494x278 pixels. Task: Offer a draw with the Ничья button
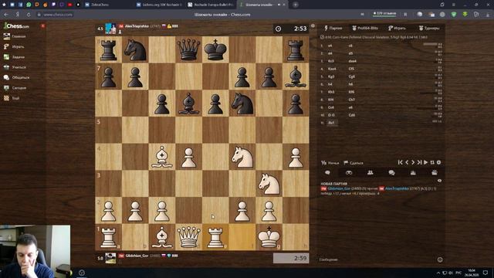click(x=330, y=163)
